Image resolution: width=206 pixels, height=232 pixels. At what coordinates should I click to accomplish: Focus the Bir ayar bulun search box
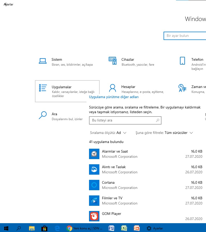185,36
